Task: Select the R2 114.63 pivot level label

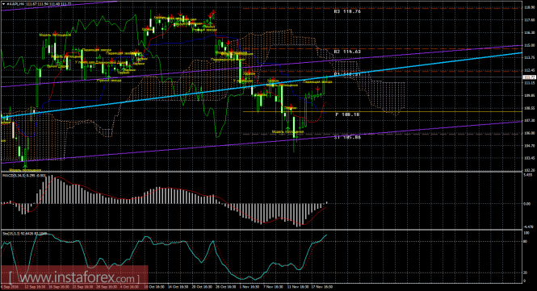Action: (347, 52)
